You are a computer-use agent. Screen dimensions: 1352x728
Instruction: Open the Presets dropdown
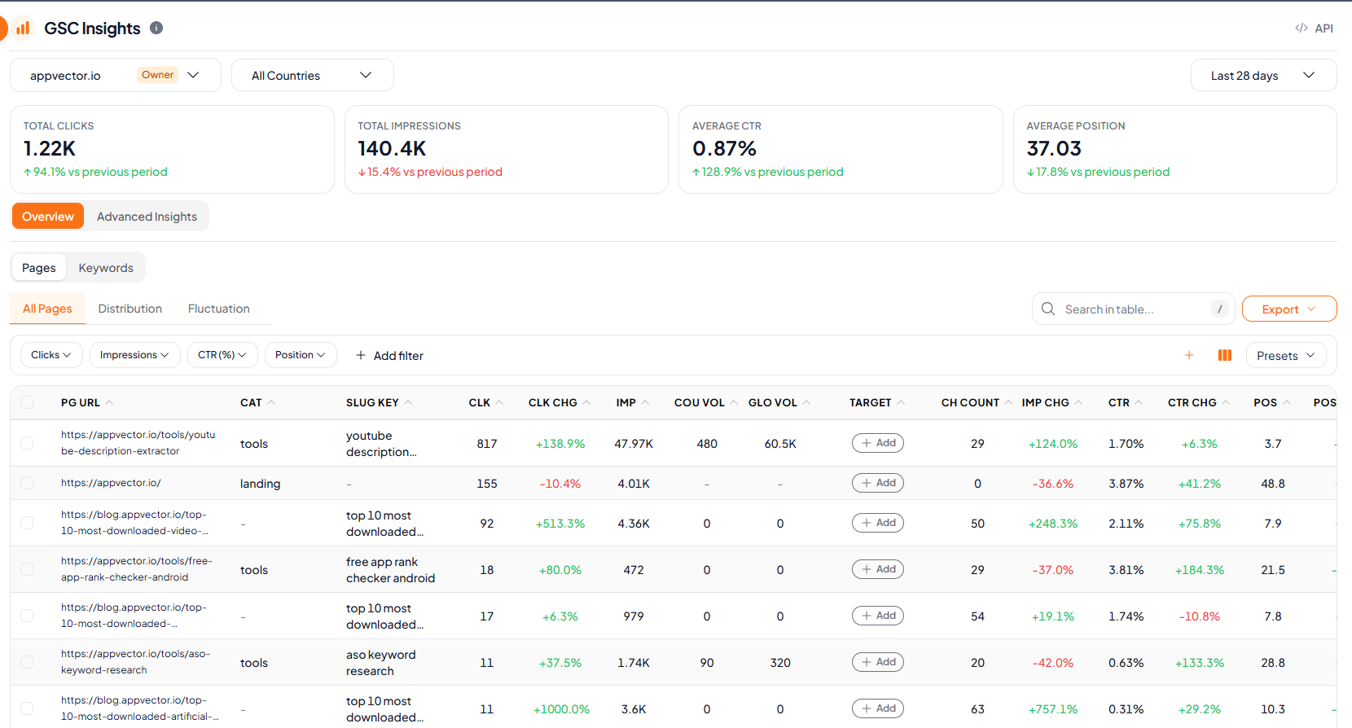(1286, 355)
